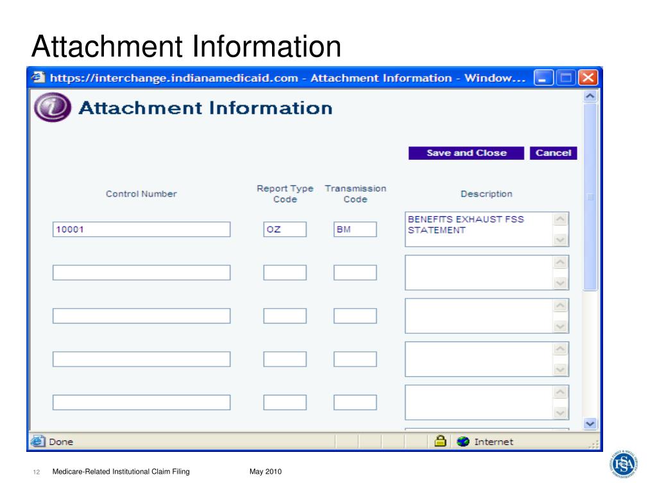
Task: Click the window resize grip in status bar
Action: (594, 445)
